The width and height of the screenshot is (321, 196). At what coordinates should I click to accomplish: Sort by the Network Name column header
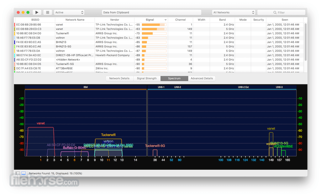pyautogui.click(x=75, y=20)
